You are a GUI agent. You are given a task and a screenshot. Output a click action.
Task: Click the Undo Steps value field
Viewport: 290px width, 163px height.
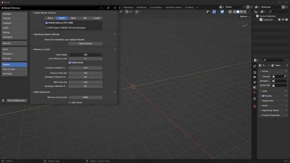[x=85, y=55]
